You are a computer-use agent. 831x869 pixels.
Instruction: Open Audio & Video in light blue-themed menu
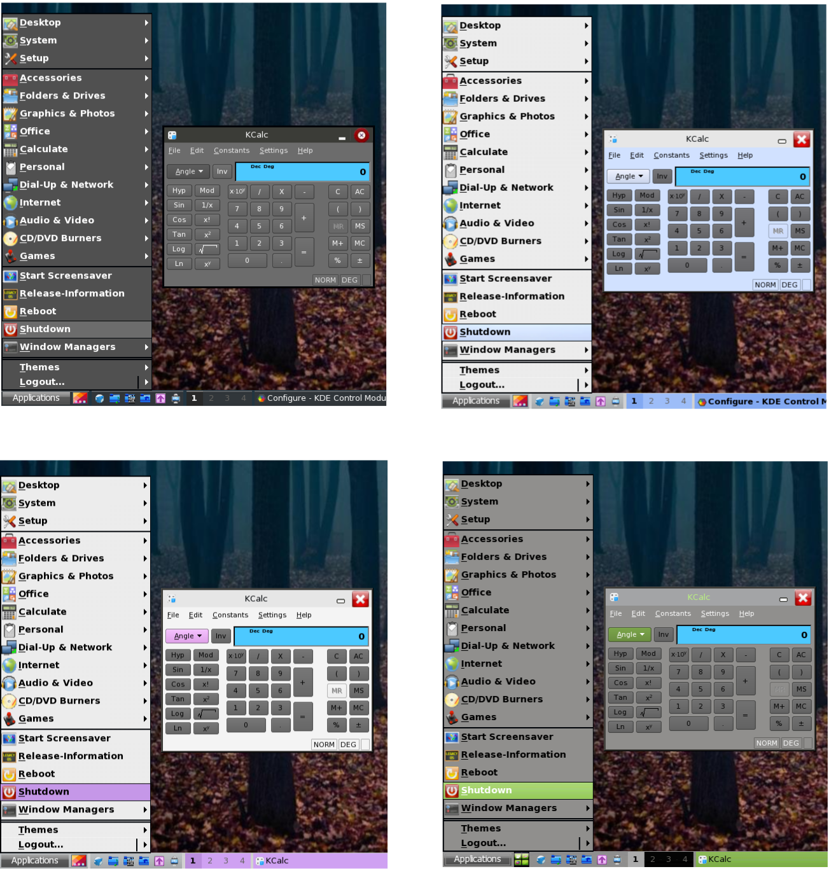pos(517,223)
